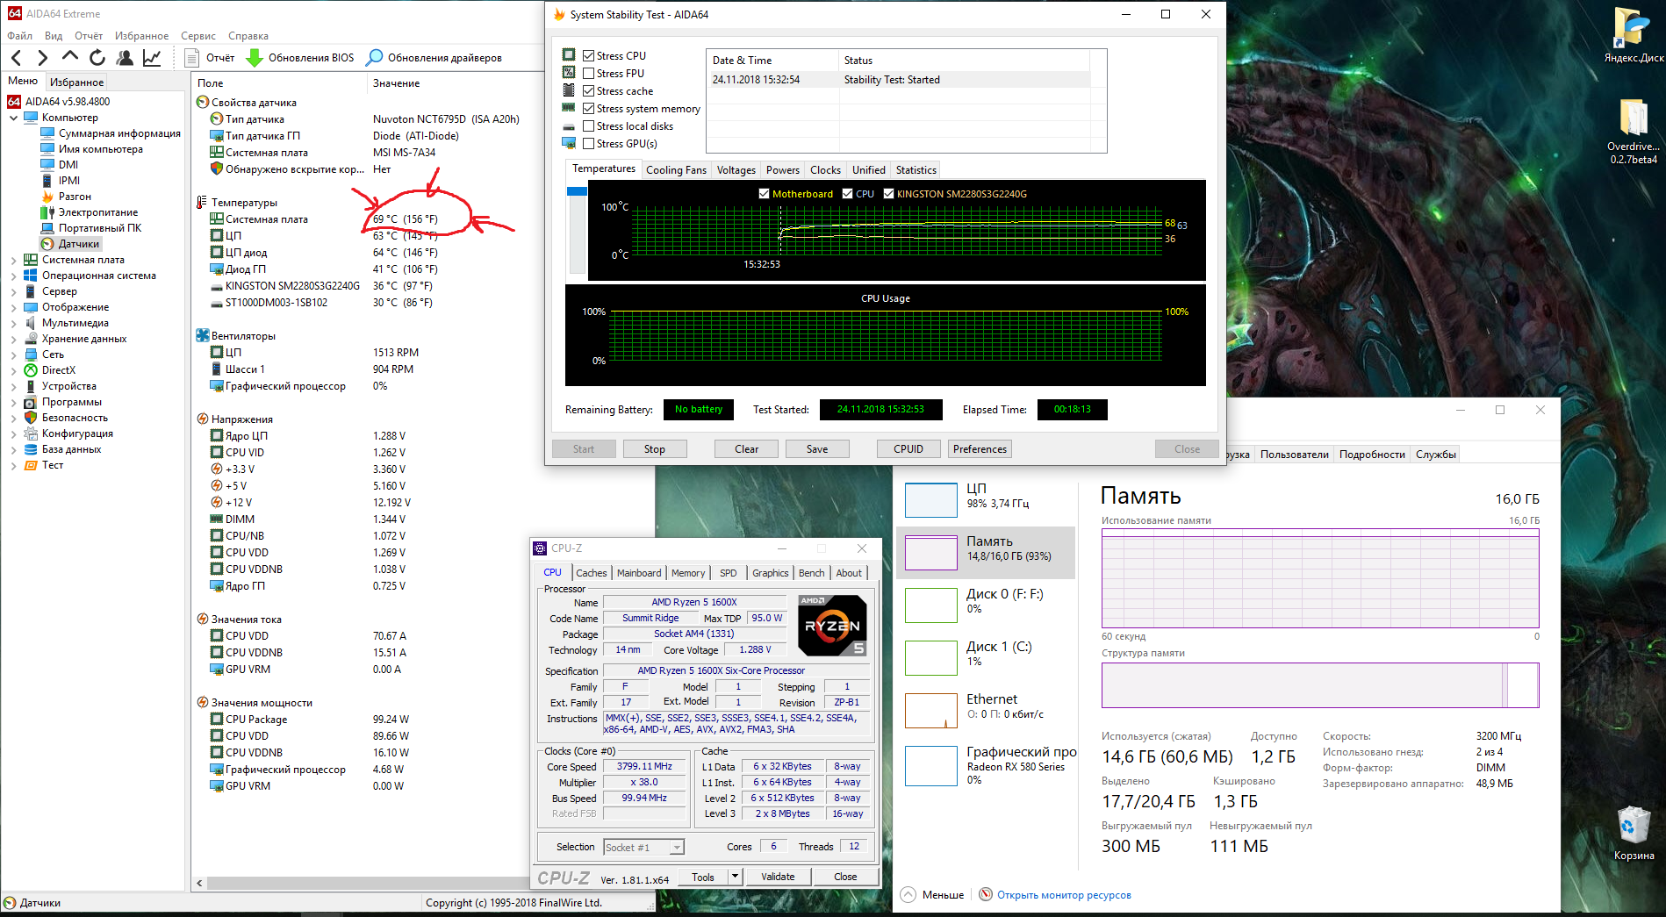Expand the Мультимедиа tree node
The width and height of the screenshot is (1666, 917).
(x=14, y=323)
